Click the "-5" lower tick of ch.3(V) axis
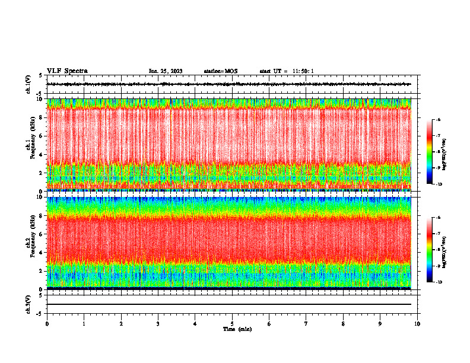 point(40,314)
